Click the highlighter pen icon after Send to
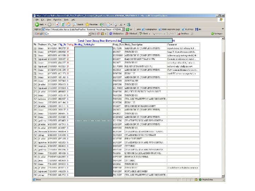The height and width of the screenshot is (191, 255). pyautogui.click(x=192, y=34)
